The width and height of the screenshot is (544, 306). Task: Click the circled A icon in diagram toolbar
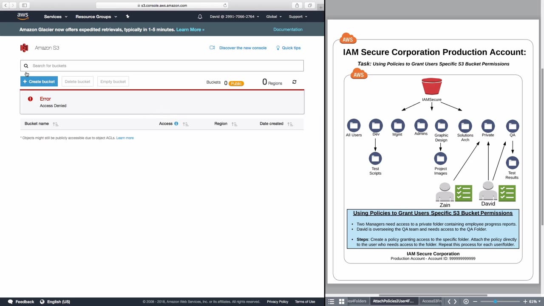tap(466, 301)
